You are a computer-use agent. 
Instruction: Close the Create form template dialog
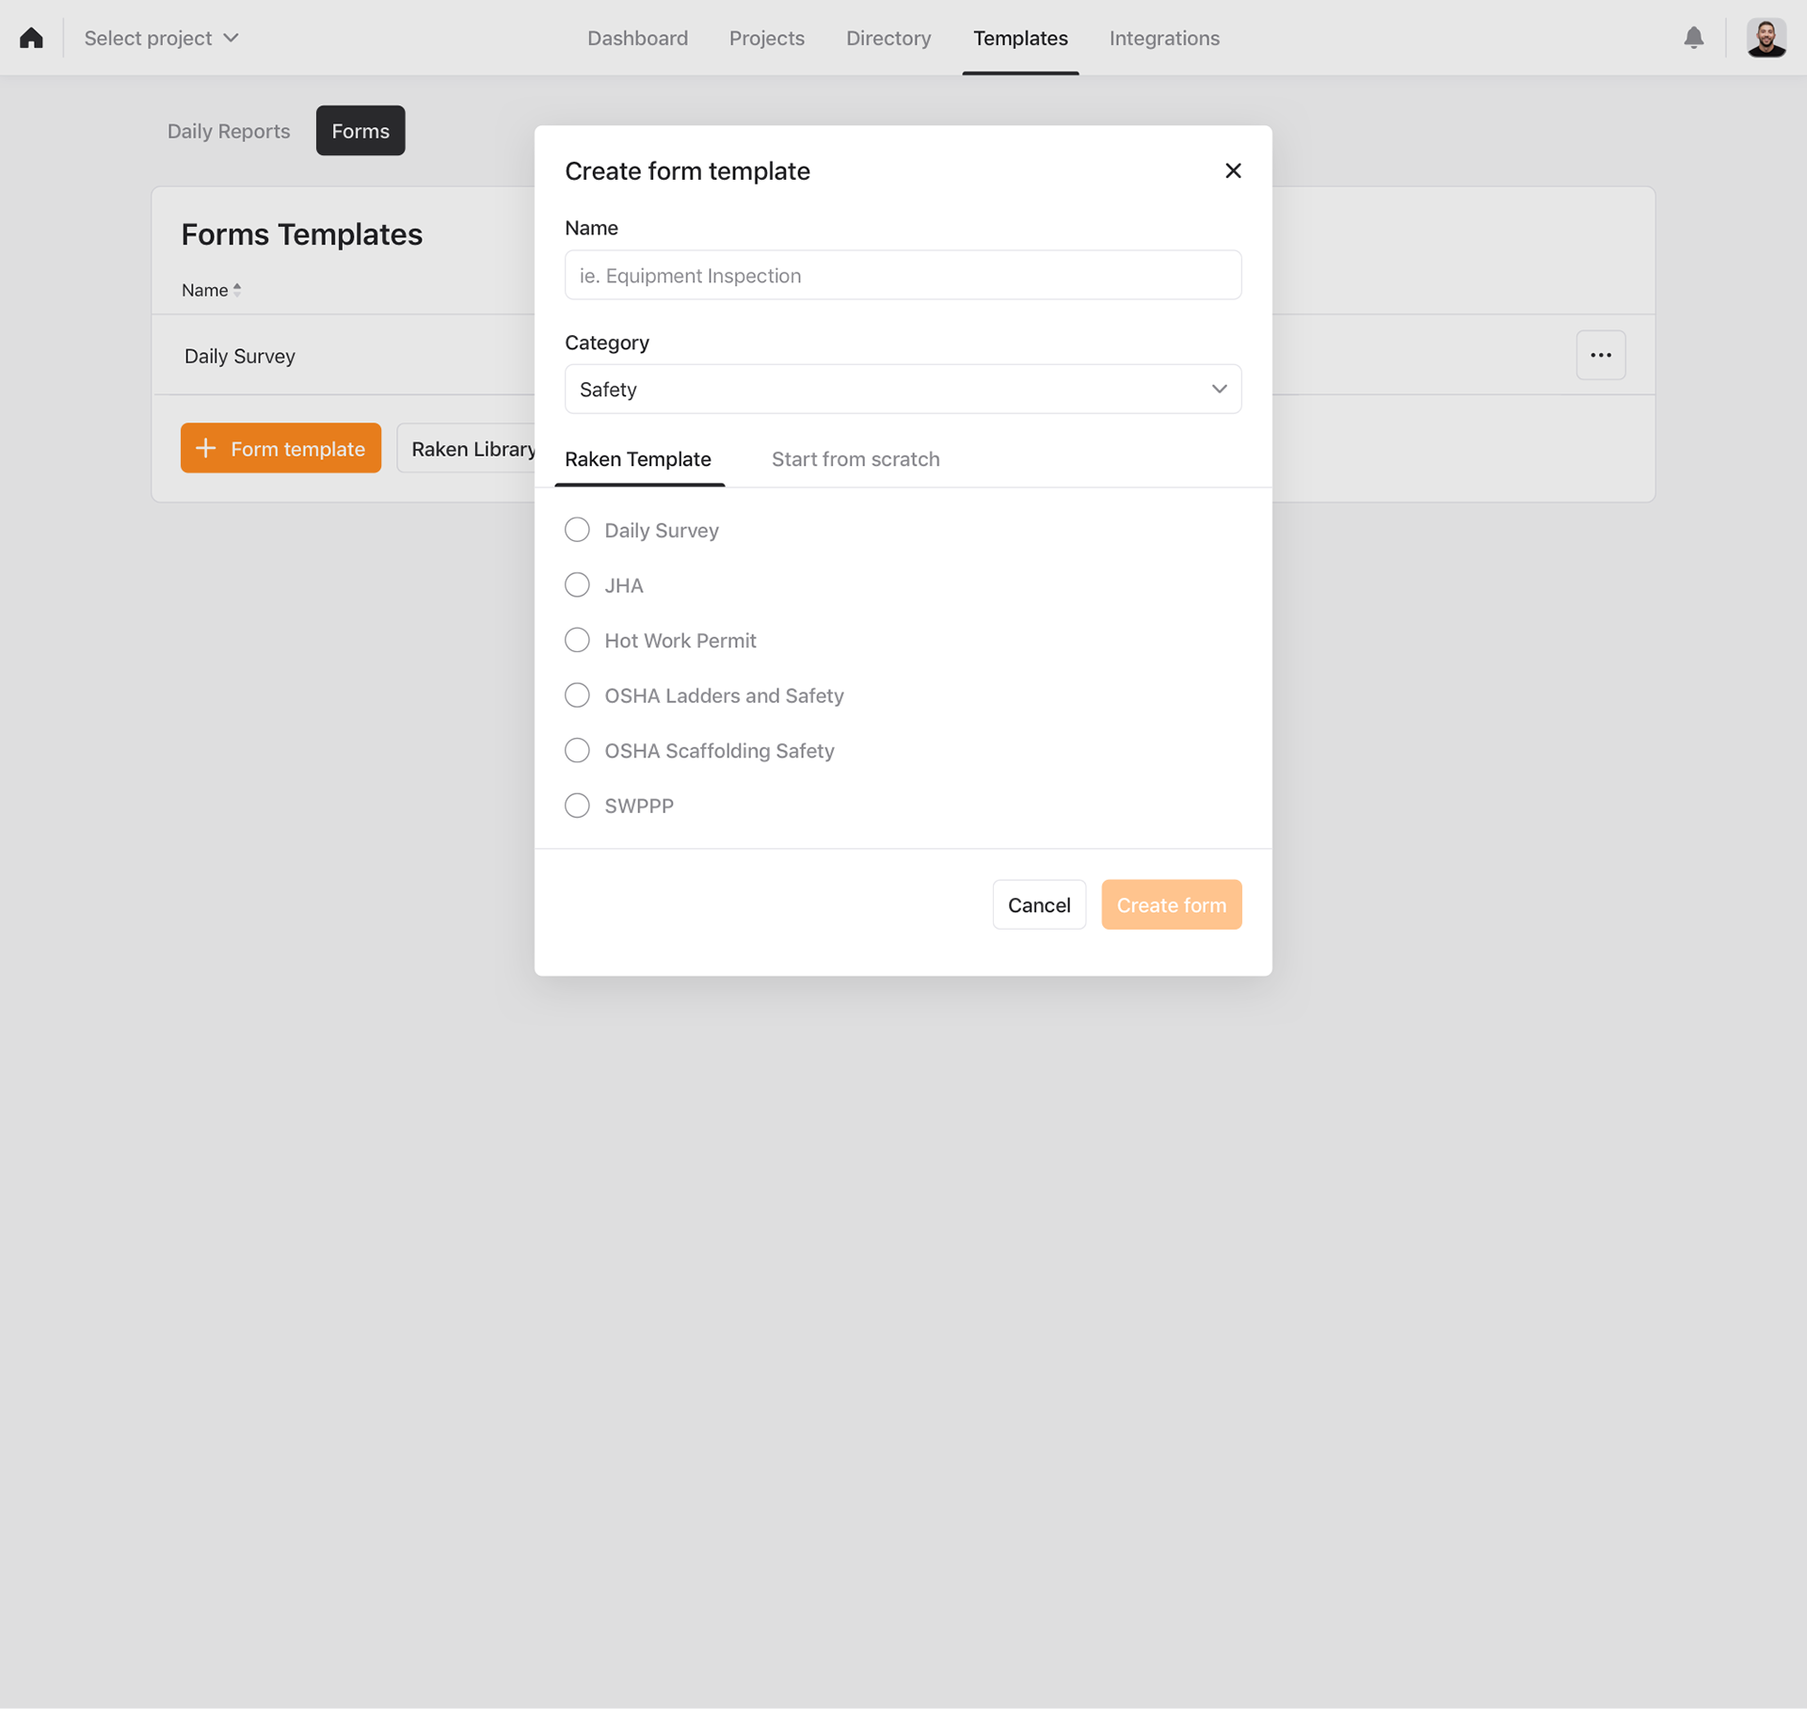(1233, 170)
